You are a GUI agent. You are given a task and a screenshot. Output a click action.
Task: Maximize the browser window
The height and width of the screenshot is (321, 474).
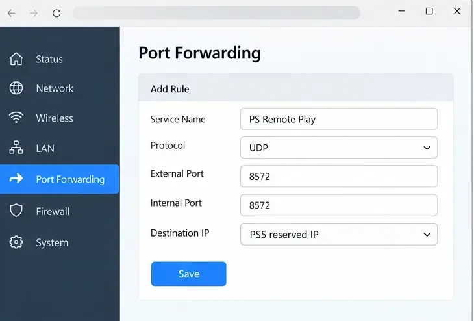pos(429,11)
